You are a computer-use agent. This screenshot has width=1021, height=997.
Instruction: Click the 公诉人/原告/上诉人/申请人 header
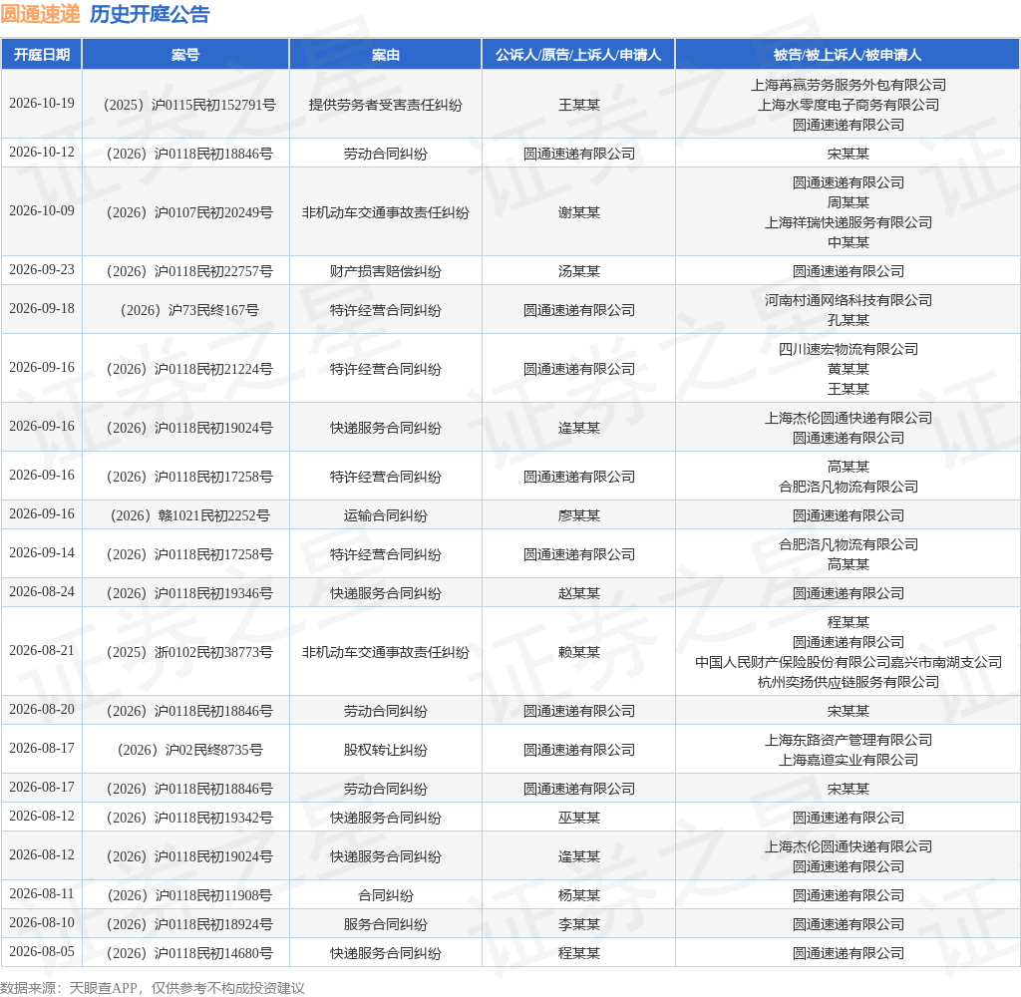(x=578, y=55)
